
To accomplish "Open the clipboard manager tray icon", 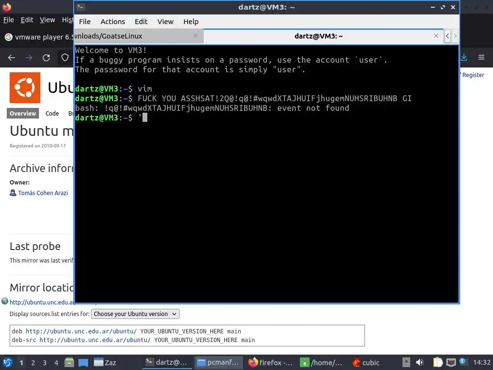I will click(438, 362).
